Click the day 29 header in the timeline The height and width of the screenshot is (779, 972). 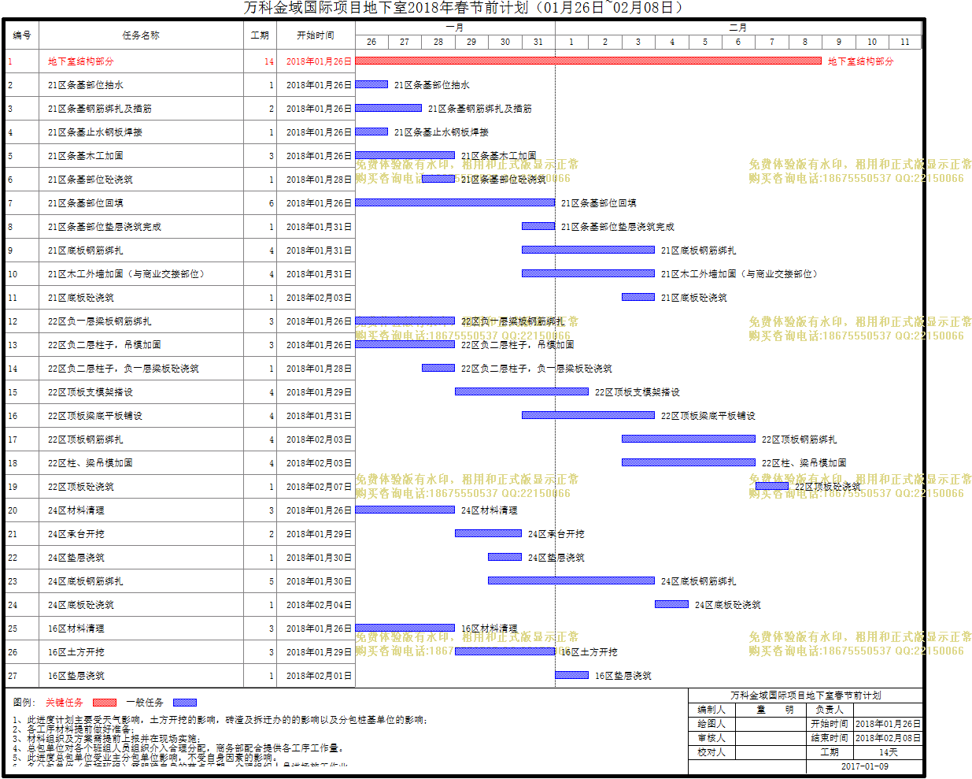pyautogui.click(x=471, y=42)
